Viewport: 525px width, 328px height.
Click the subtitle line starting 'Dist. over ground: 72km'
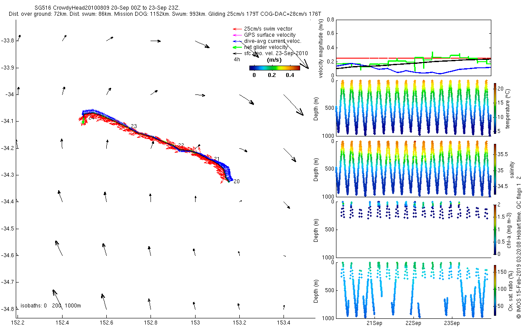point(165,14)
